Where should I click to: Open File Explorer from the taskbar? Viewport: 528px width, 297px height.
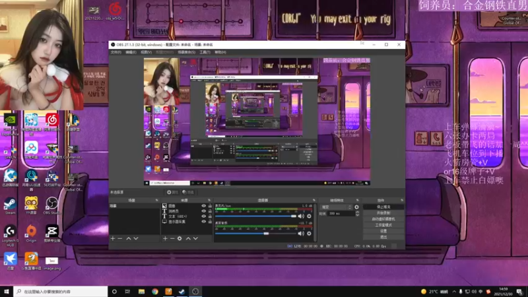point(141,292)
